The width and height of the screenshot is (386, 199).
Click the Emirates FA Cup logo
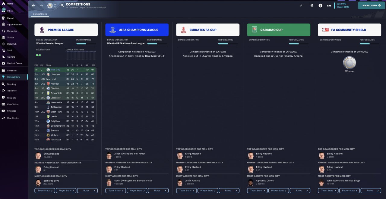coord(183,30)
